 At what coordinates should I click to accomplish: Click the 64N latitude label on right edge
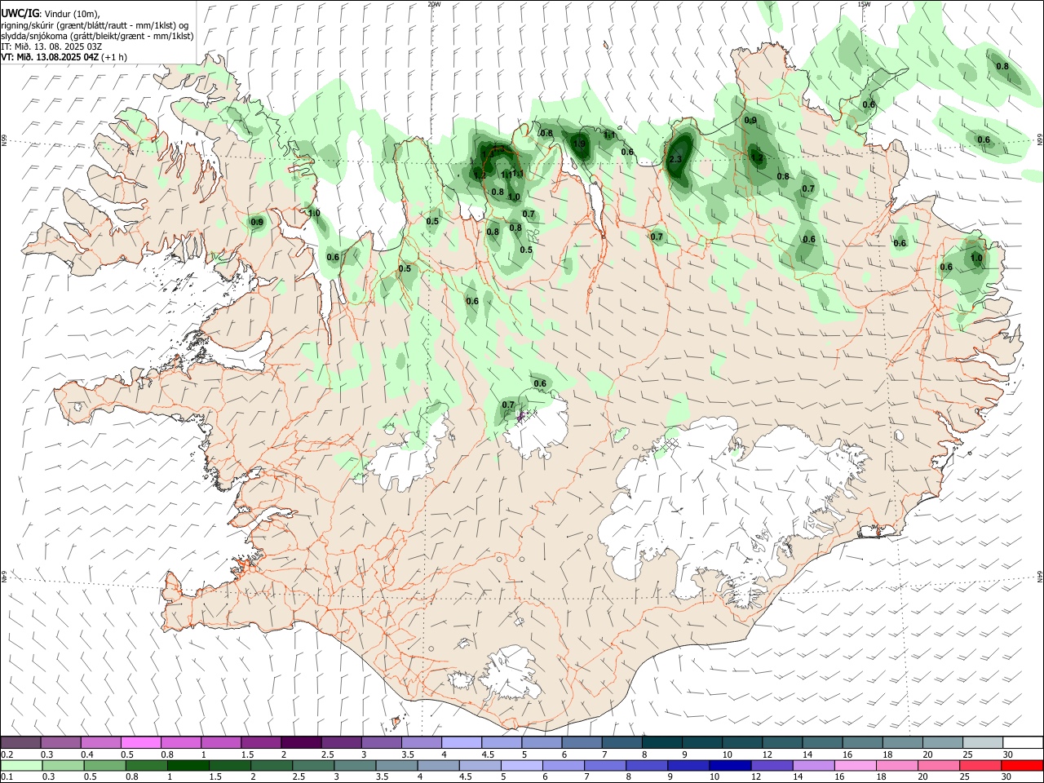tap(1040, 576)
